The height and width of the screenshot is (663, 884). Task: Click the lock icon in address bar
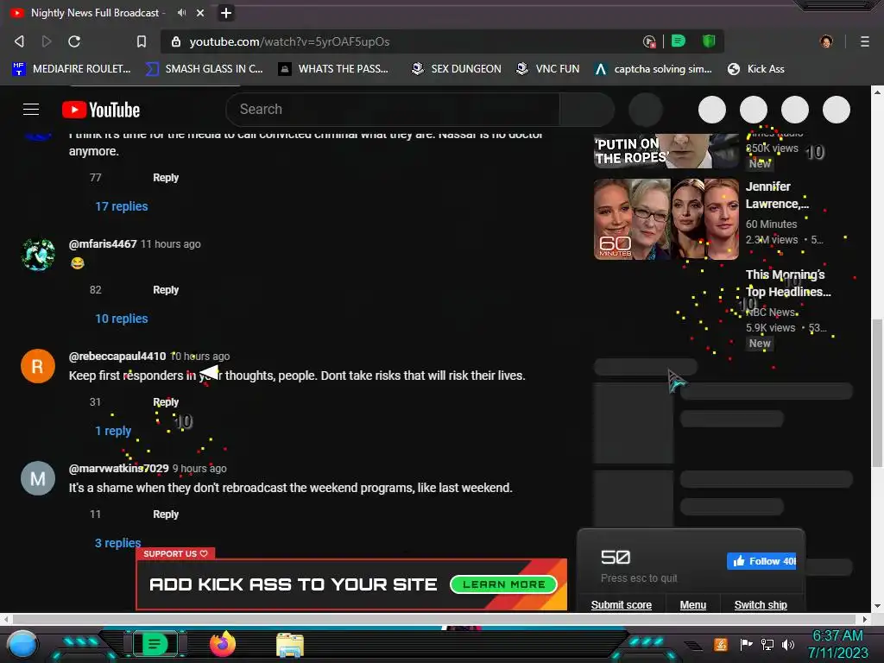tap(176, 41)
